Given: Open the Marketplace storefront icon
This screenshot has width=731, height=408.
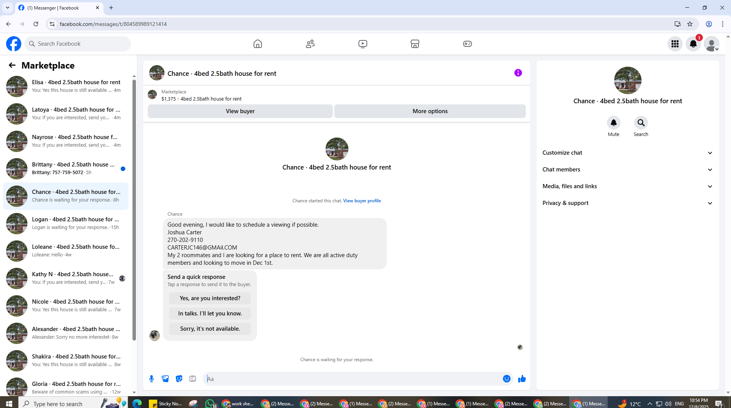Looking at the screenshot, I should pyautogui.click(x=415, y=44).
